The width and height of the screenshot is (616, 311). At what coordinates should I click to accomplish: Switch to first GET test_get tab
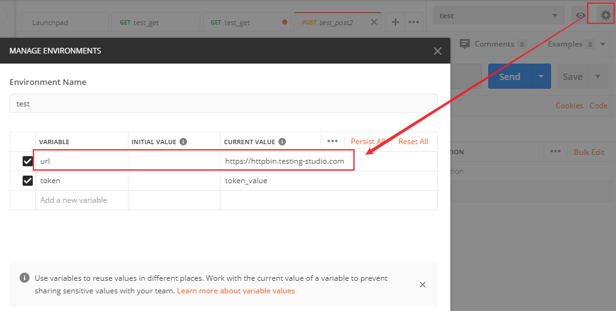coord(156,23)
